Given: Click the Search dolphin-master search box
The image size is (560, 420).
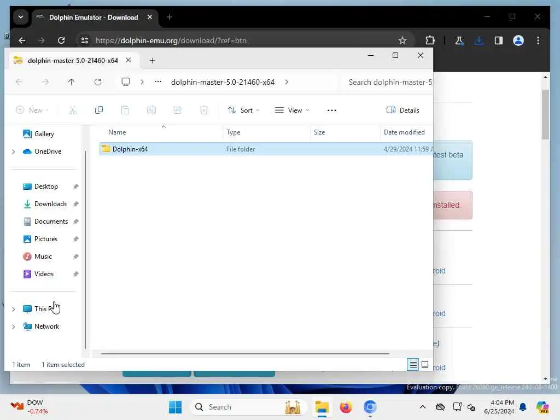Looking at the screenshot, I should [x=387, y=82].
